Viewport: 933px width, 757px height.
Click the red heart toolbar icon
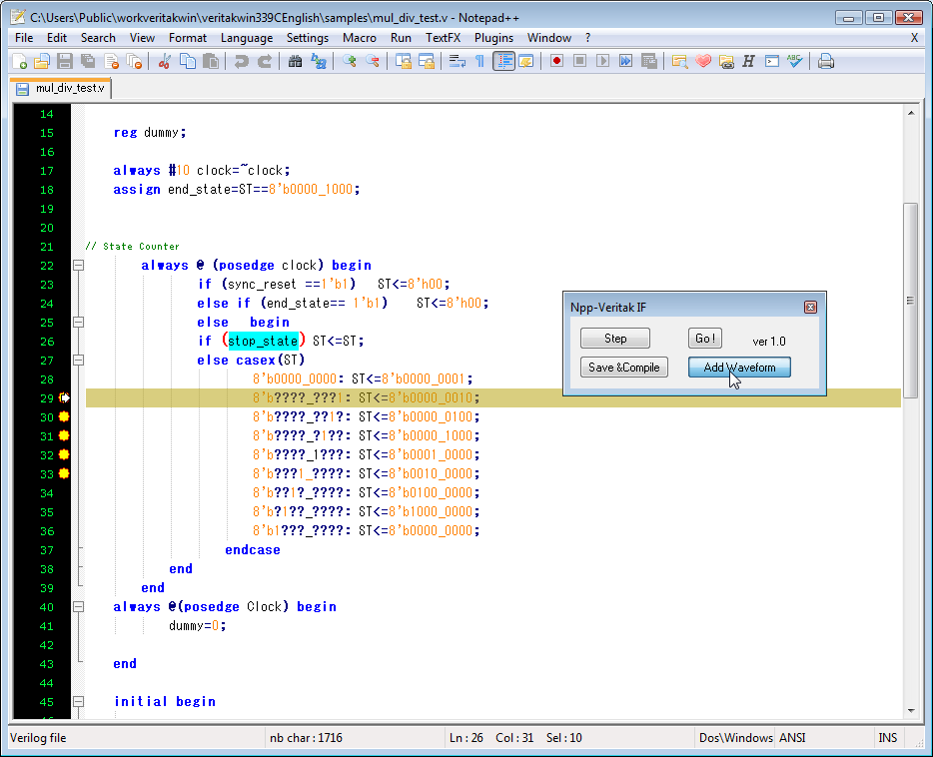click(x=703, y=61)
